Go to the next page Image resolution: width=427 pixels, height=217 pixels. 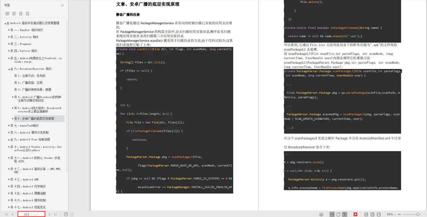click(50, 214)
